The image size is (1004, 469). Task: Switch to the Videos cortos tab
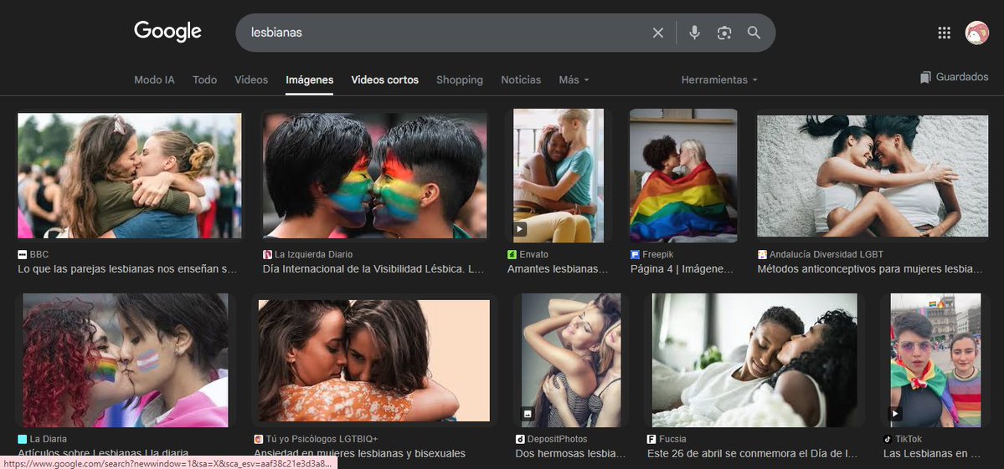click(385, 80)
